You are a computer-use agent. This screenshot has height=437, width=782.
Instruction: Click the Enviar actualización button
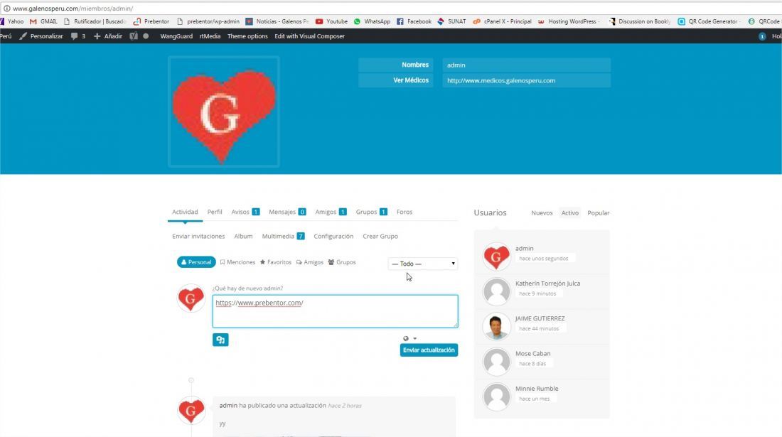(429, 350)
